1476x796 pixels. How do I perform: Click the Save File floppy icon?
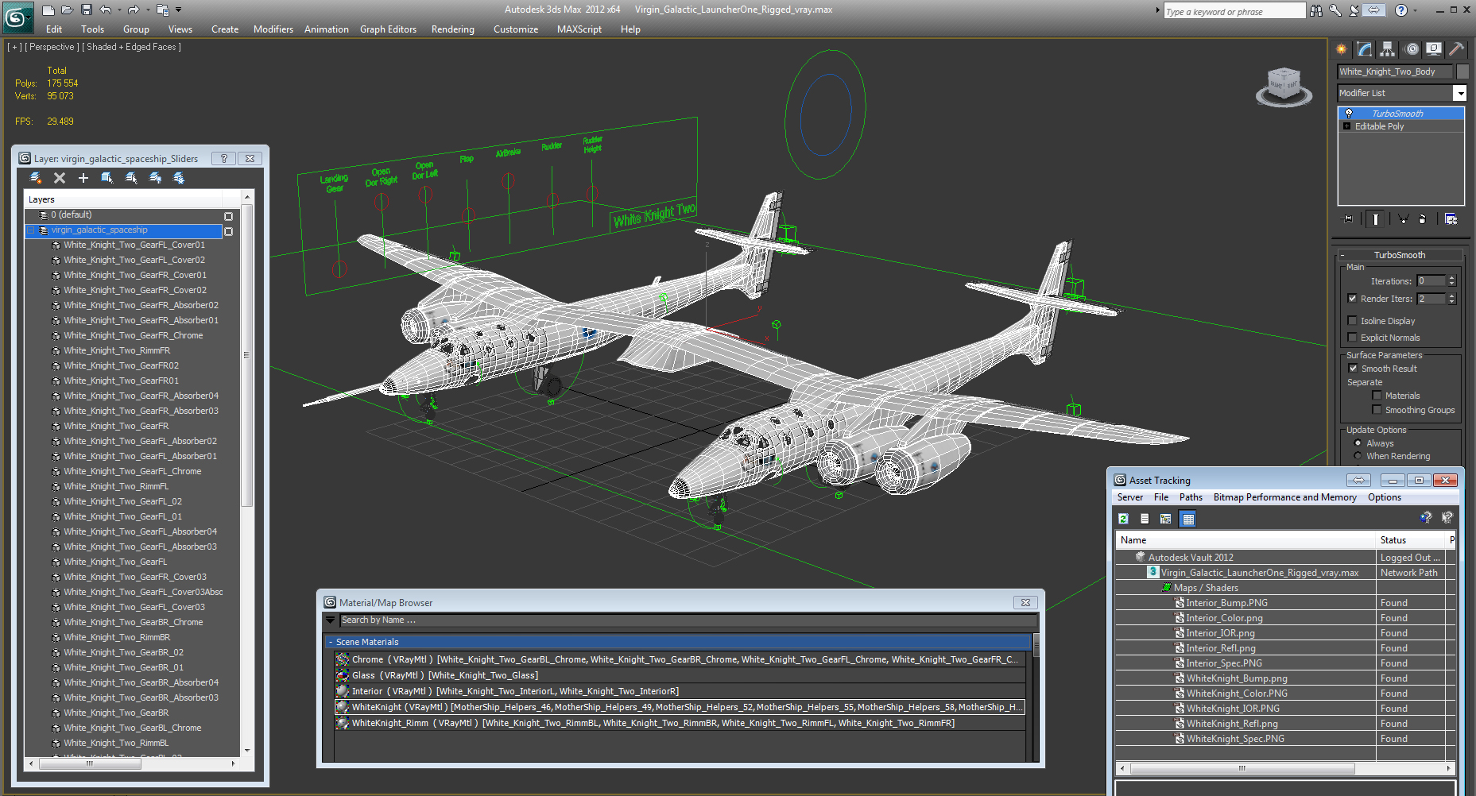[87, 10]
